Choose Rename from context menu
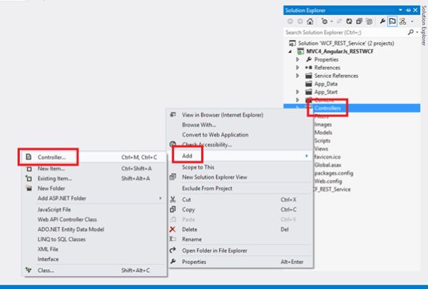The width and height of the screenshot is (428, 289). (192, 239)
